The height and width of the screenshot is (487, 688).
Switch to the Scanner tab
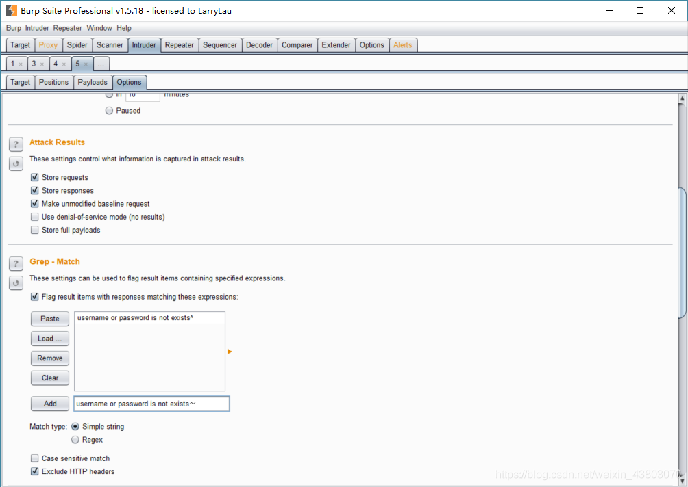110,45
